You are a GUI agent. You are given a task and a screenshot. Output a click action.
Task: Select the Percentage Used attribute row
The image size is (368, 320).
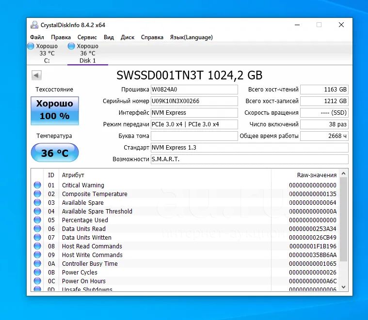185,220
